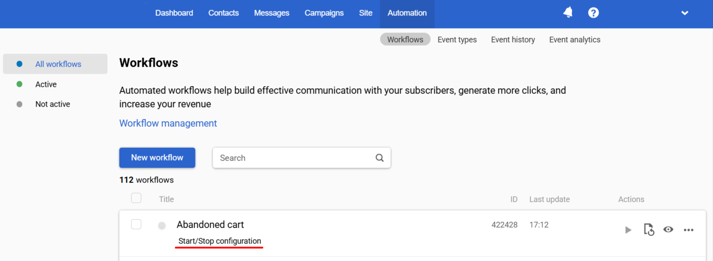
Task: Filter by Not active workflows
Action: pyautogui.click(x=52, y=104)
